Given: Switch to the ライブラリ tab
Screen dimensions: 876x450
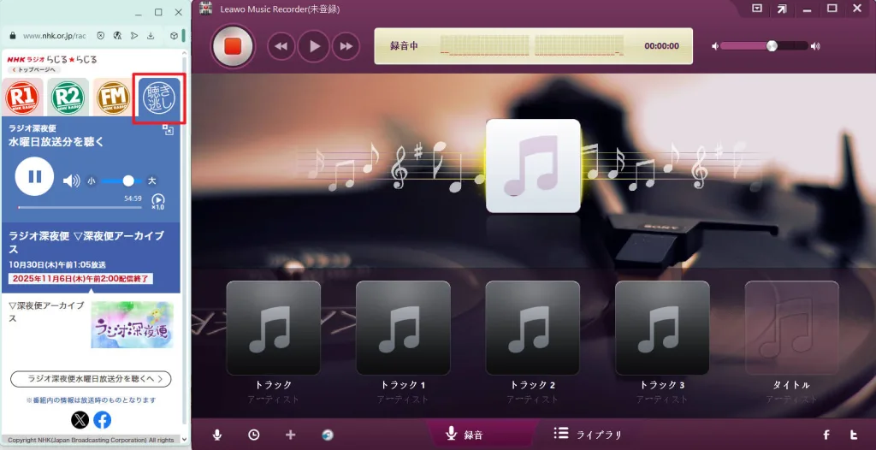Looking at the screenshot, I should (x=588, y=434).
